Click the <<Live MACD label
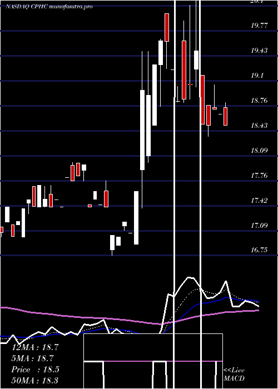Screen dimensions: 278x389 234,374
